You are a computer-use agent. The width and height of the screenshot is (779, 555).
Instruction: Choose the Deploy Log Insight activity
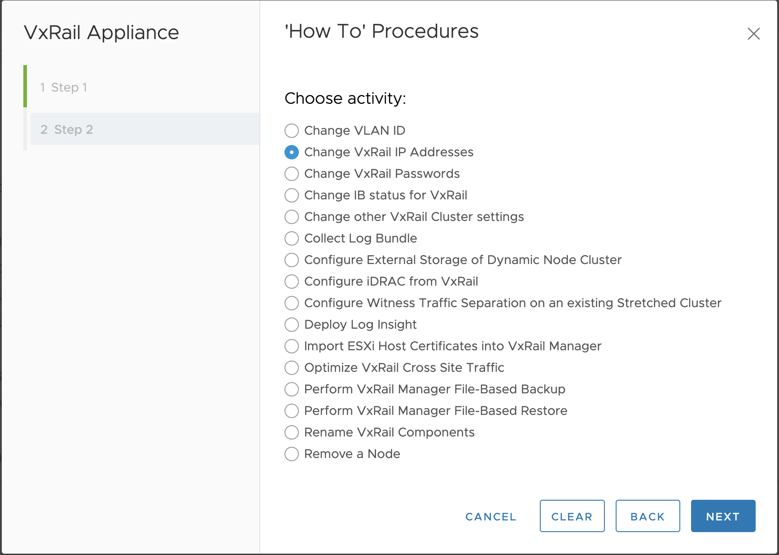coord(292,325)
